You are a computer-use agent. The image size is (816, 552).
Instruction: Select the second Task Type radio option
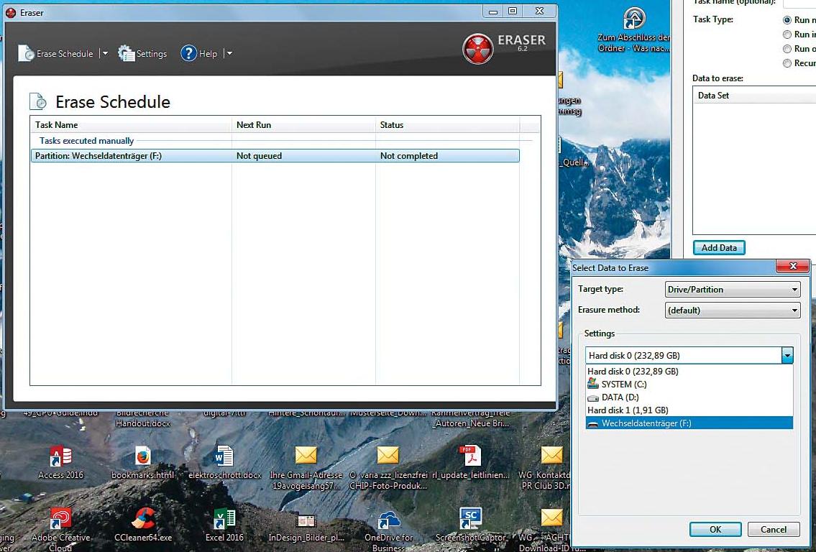click(x=787, y=34)
